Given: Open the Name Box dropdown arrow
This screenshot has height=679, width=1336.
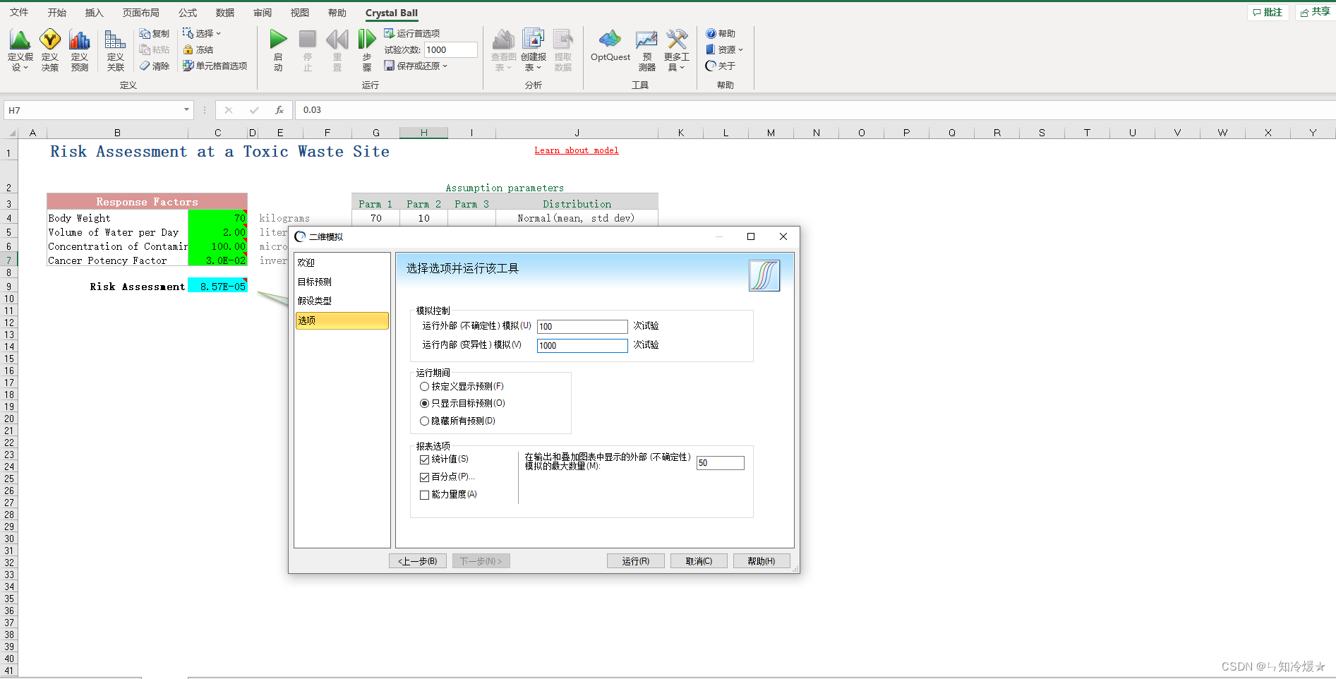Looking at the screenshot, I should pos(186,110).
